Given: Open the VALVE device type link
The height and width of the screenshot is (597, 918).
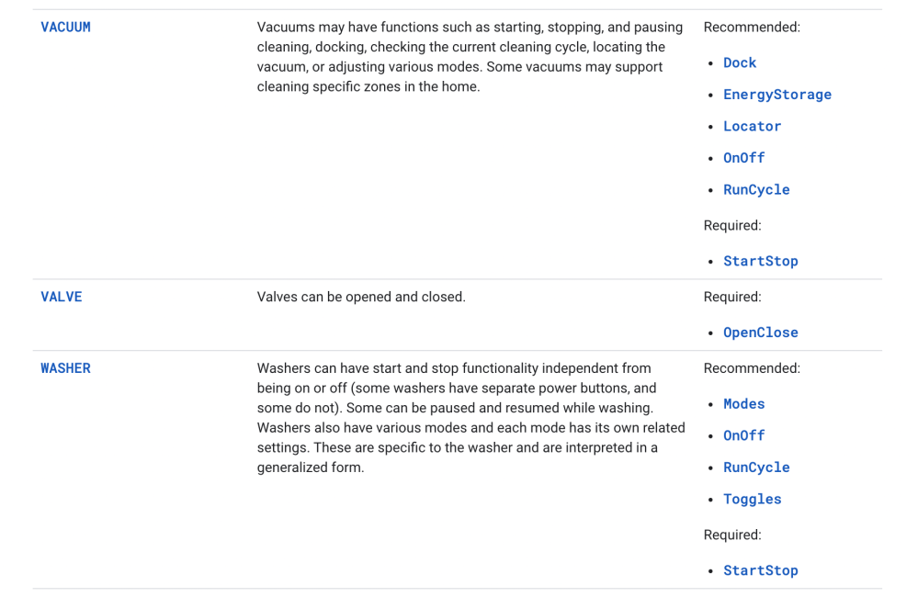Looking at the screenshot, I should (x=62, y=297).
